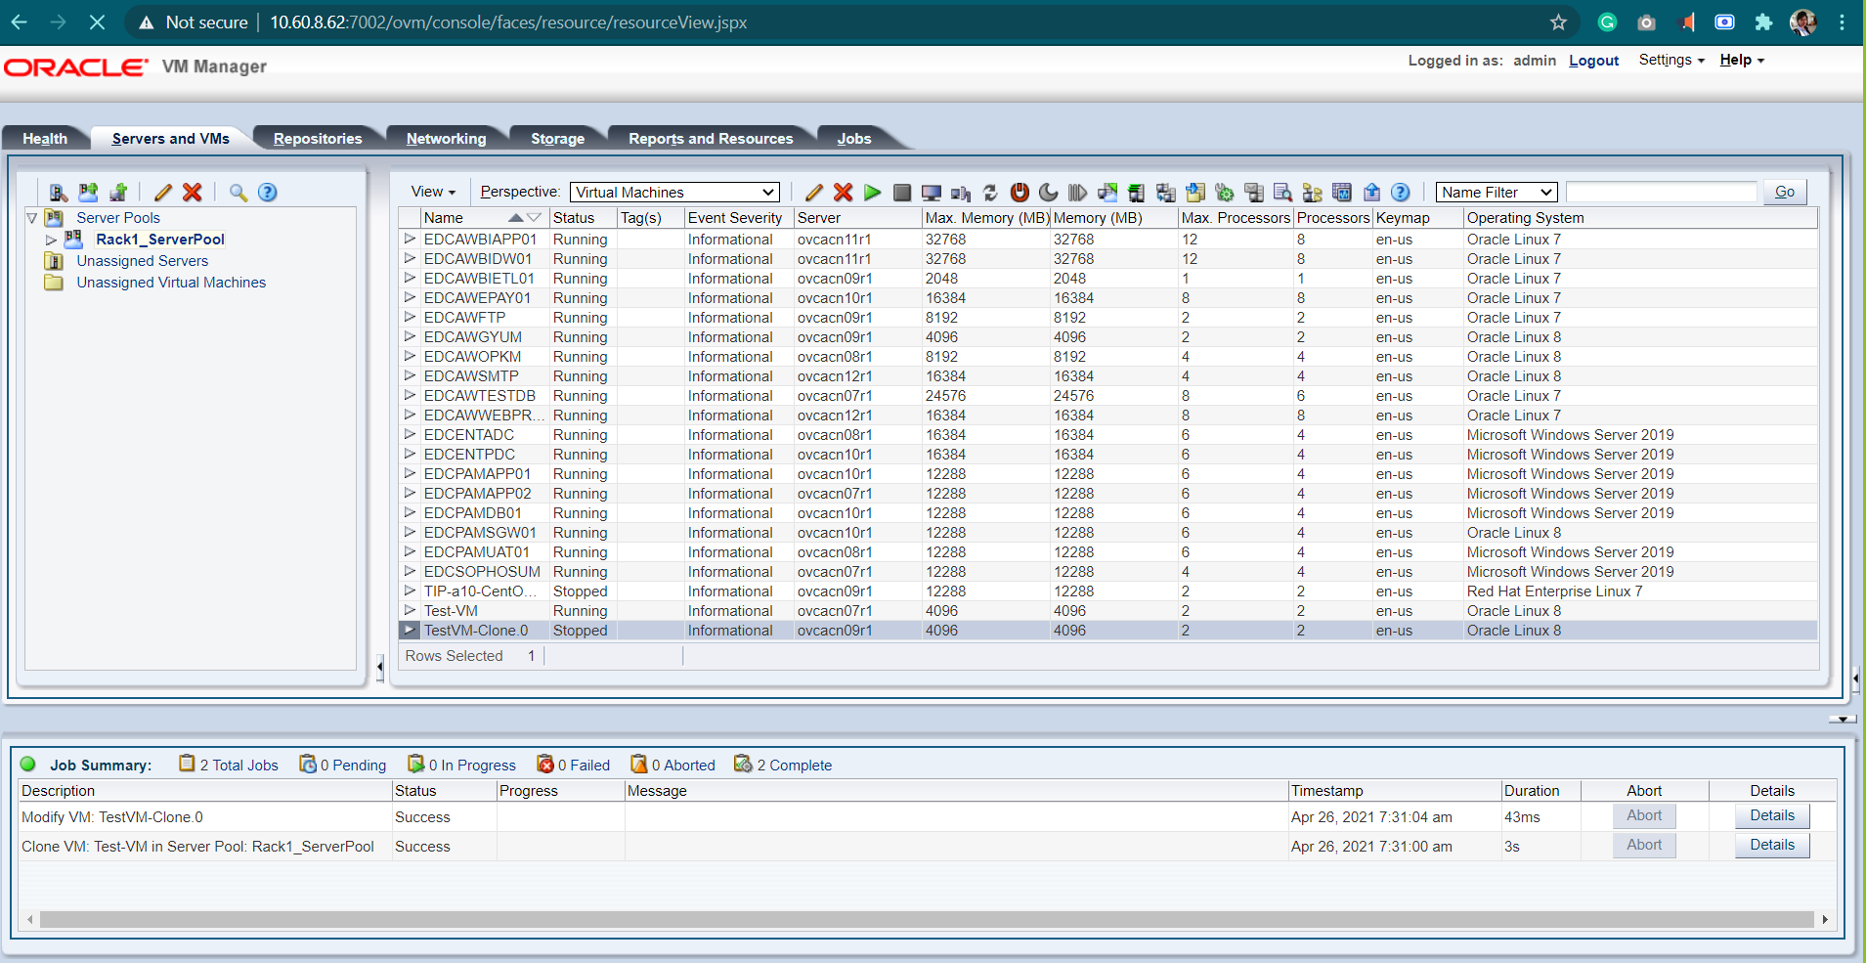Click the Create Virtual Machine icon
Viewport: 1866px width, 963px height.
(x=118, y=193)
